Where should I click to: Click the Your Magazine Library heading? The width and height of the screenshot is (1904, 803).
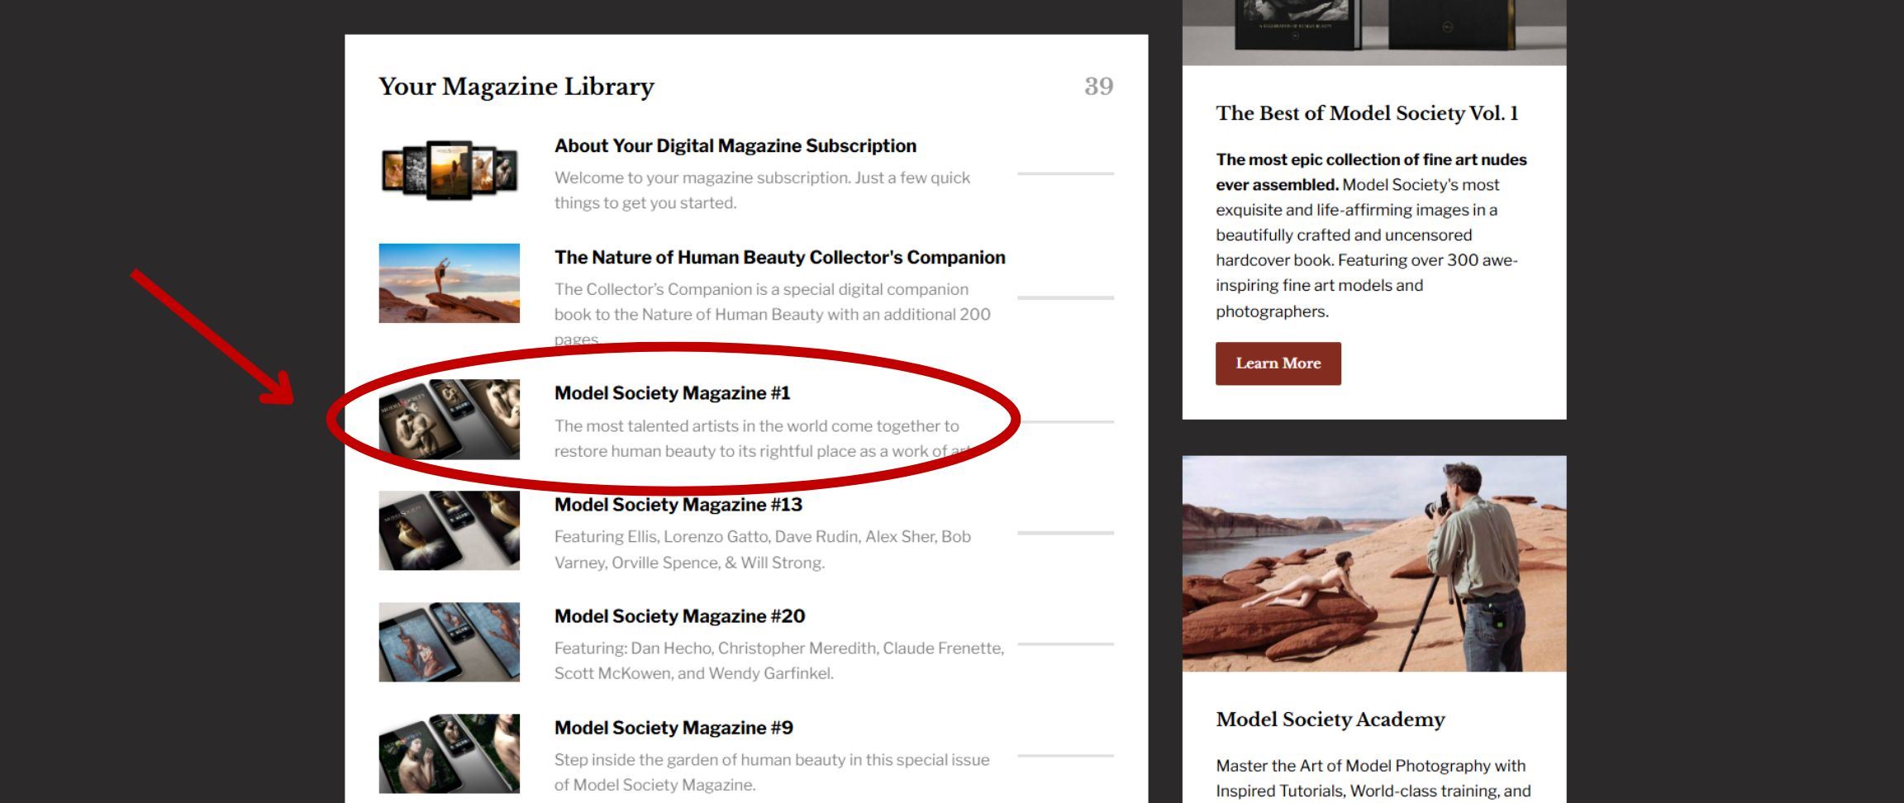coord(516,87)
